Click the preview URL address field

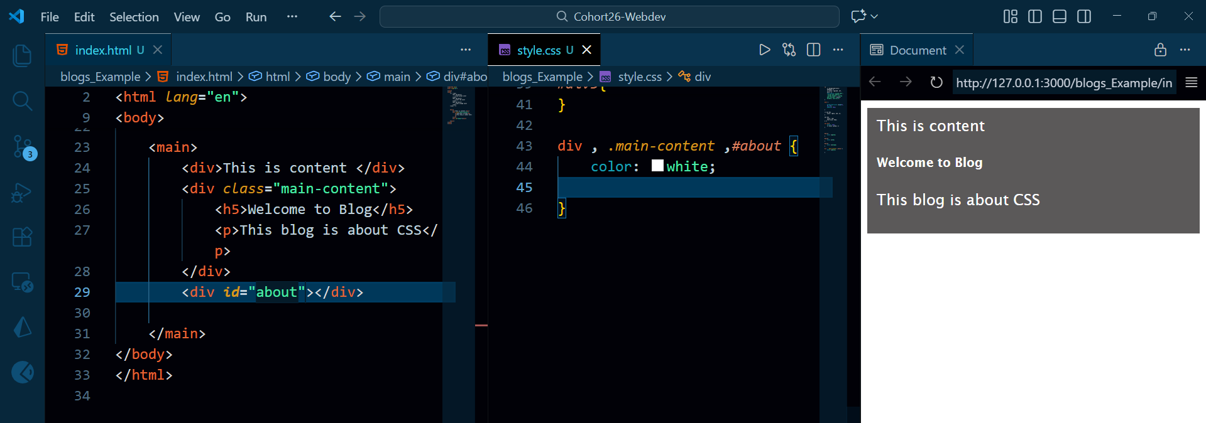[x=1064, y=83]
